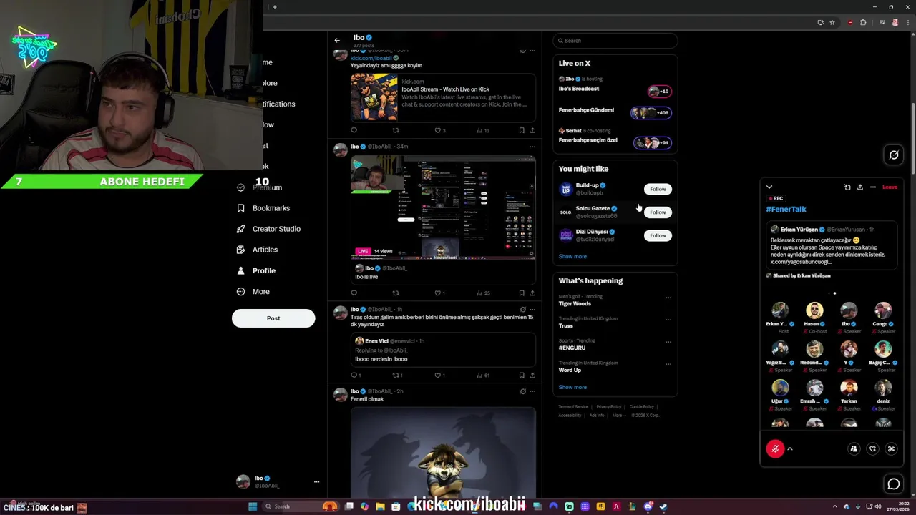Bookmark the kick.com stream post
Screen dimensions: 916x515
point(521,130)
